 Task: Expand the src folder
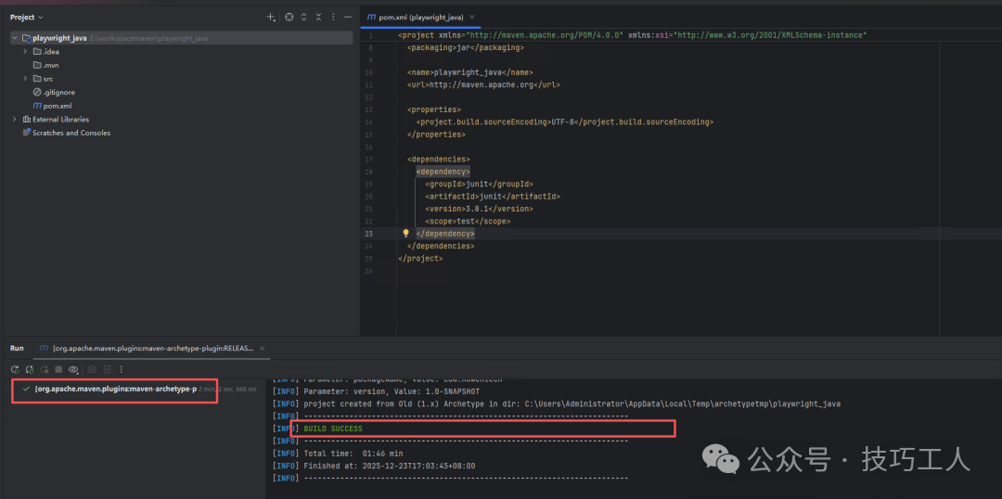coord(25,79)
